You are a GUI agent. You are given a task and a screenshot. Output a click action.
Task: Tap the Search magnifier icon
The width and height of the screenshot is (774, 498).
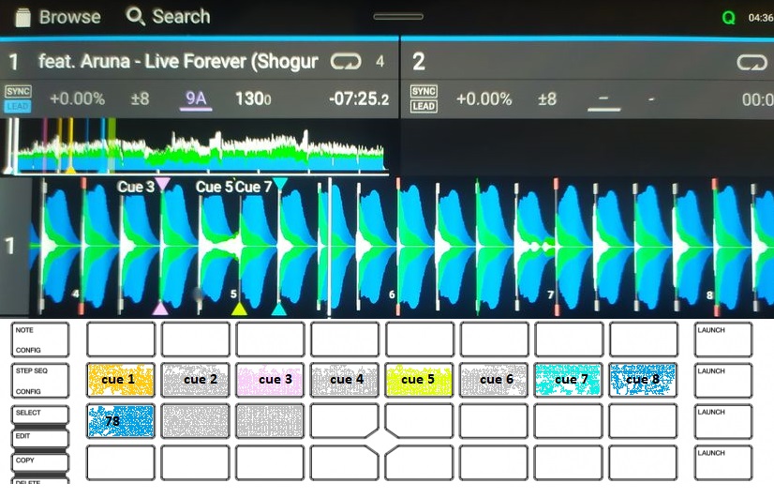coord(137,17)
